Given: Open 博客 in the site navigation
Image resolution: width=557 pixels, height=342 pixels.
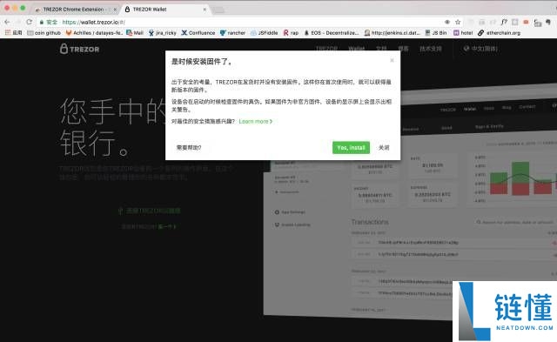Looking at the screenshot, I should [x=403, y=49].
